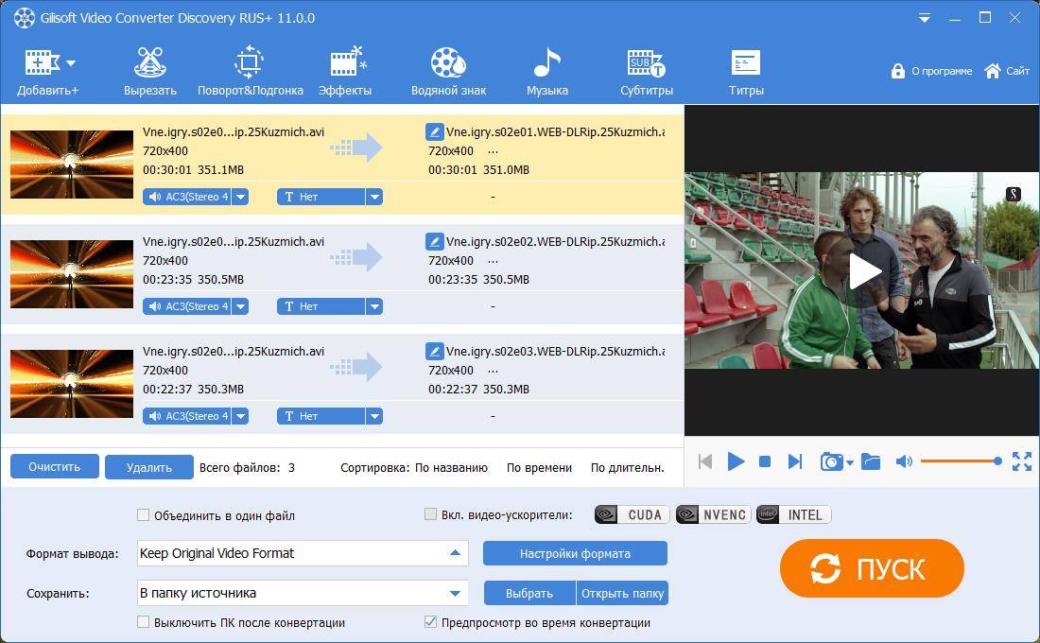Uncheck Предпросмотр во время конвертации
The height and width of the screenshot is (643, 1040).
point(430,622)
